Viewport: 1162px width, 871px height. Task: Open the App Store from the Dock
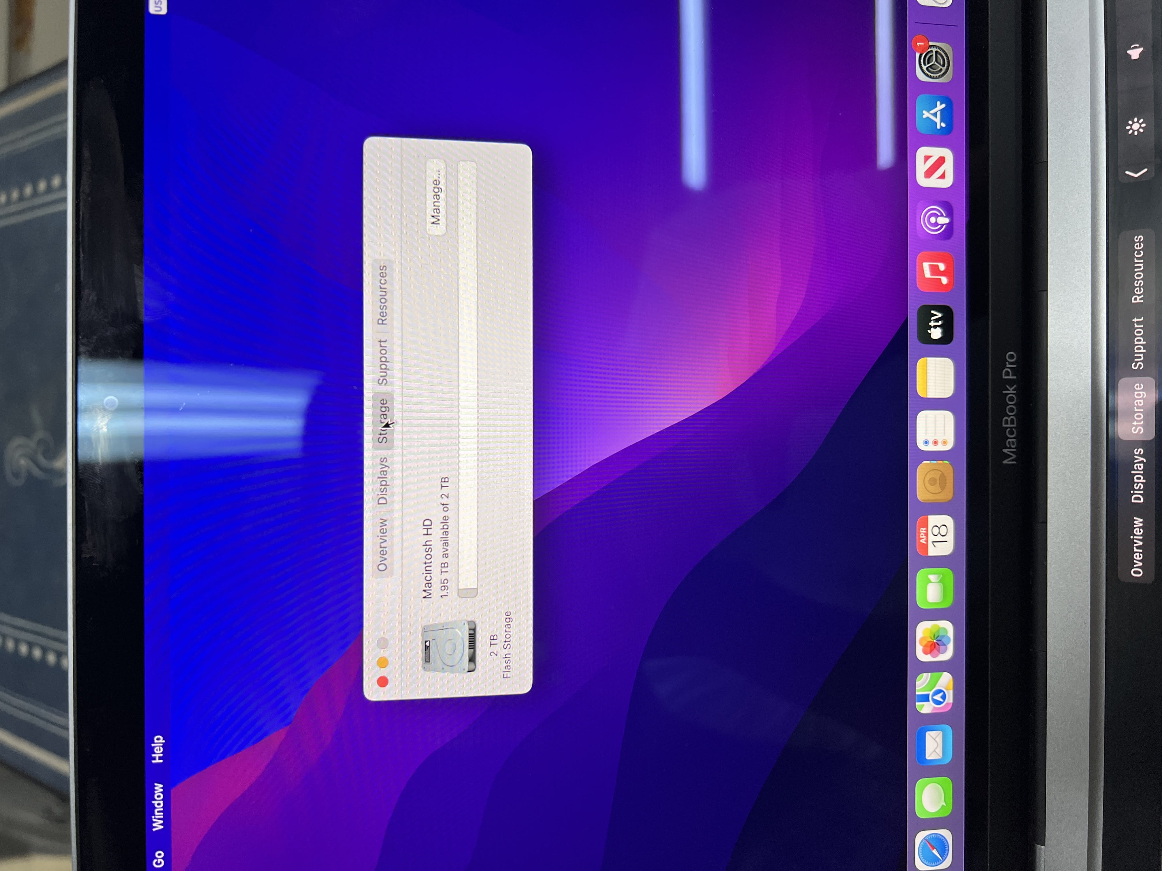[935, 115]
